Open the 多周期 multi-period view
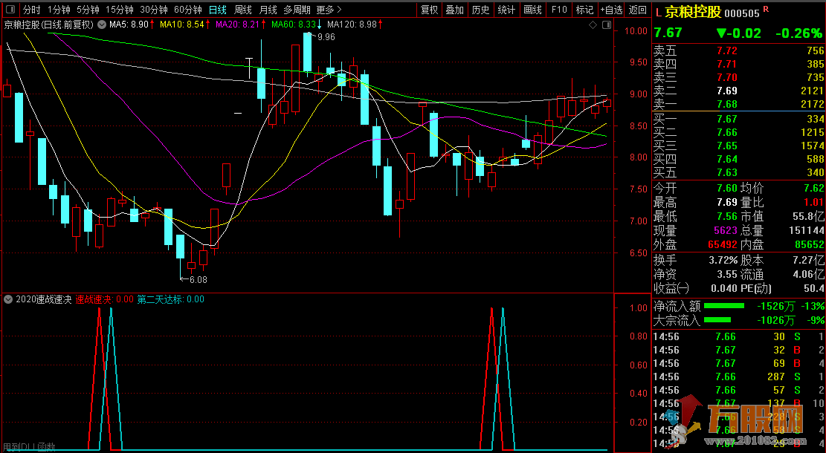Image resolution: width=826 pixels, height=453 pixels. click(x=297, y=10)
